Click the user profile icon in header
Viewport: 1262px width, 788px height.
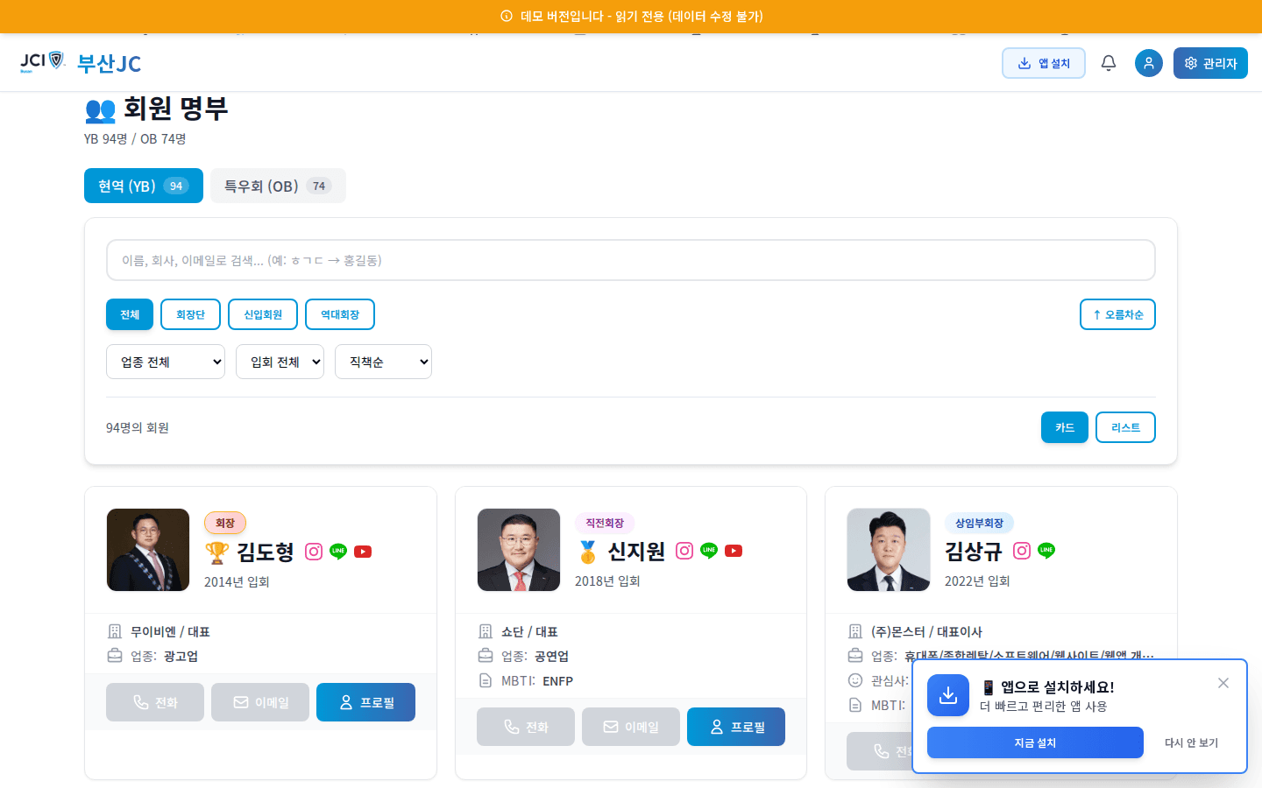tap(1148, 62)
